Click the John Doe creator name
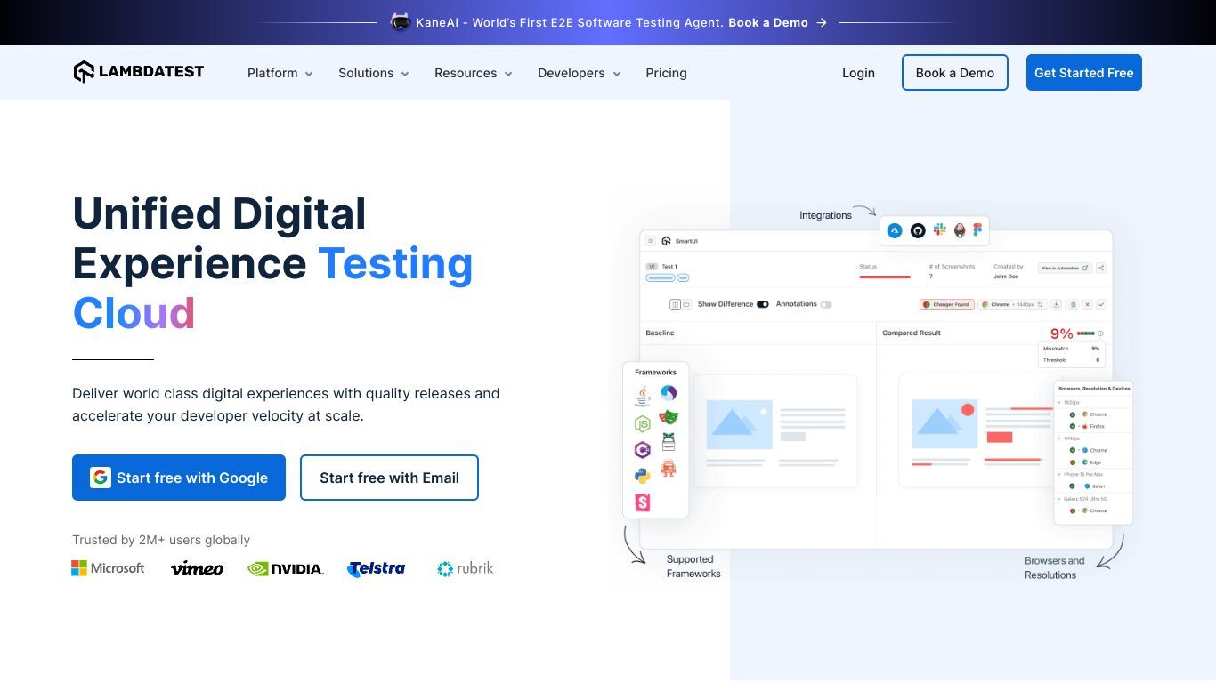1216x683 pixels. coord(1006,277)
